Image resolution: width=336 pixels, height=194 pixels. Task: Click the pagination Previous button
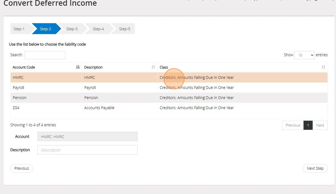tap(293, 125)
